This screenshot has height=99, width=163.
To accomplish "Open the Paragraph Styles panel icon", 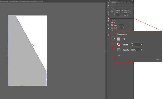I will tap(108, 15).
